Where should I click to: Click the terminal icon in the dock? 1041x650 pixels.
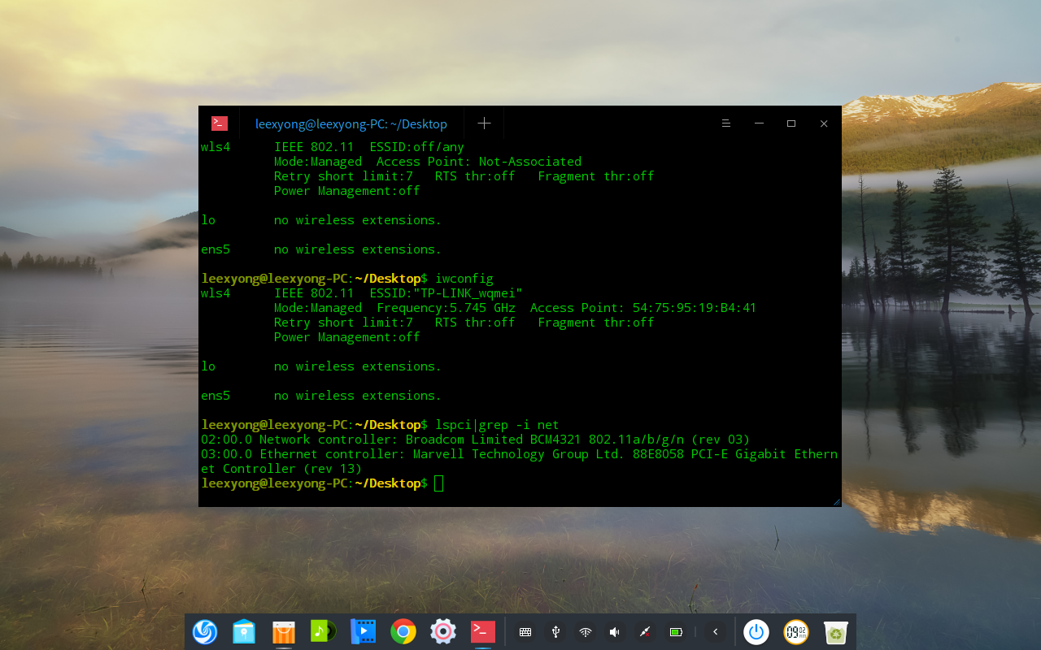coord(482,631)
